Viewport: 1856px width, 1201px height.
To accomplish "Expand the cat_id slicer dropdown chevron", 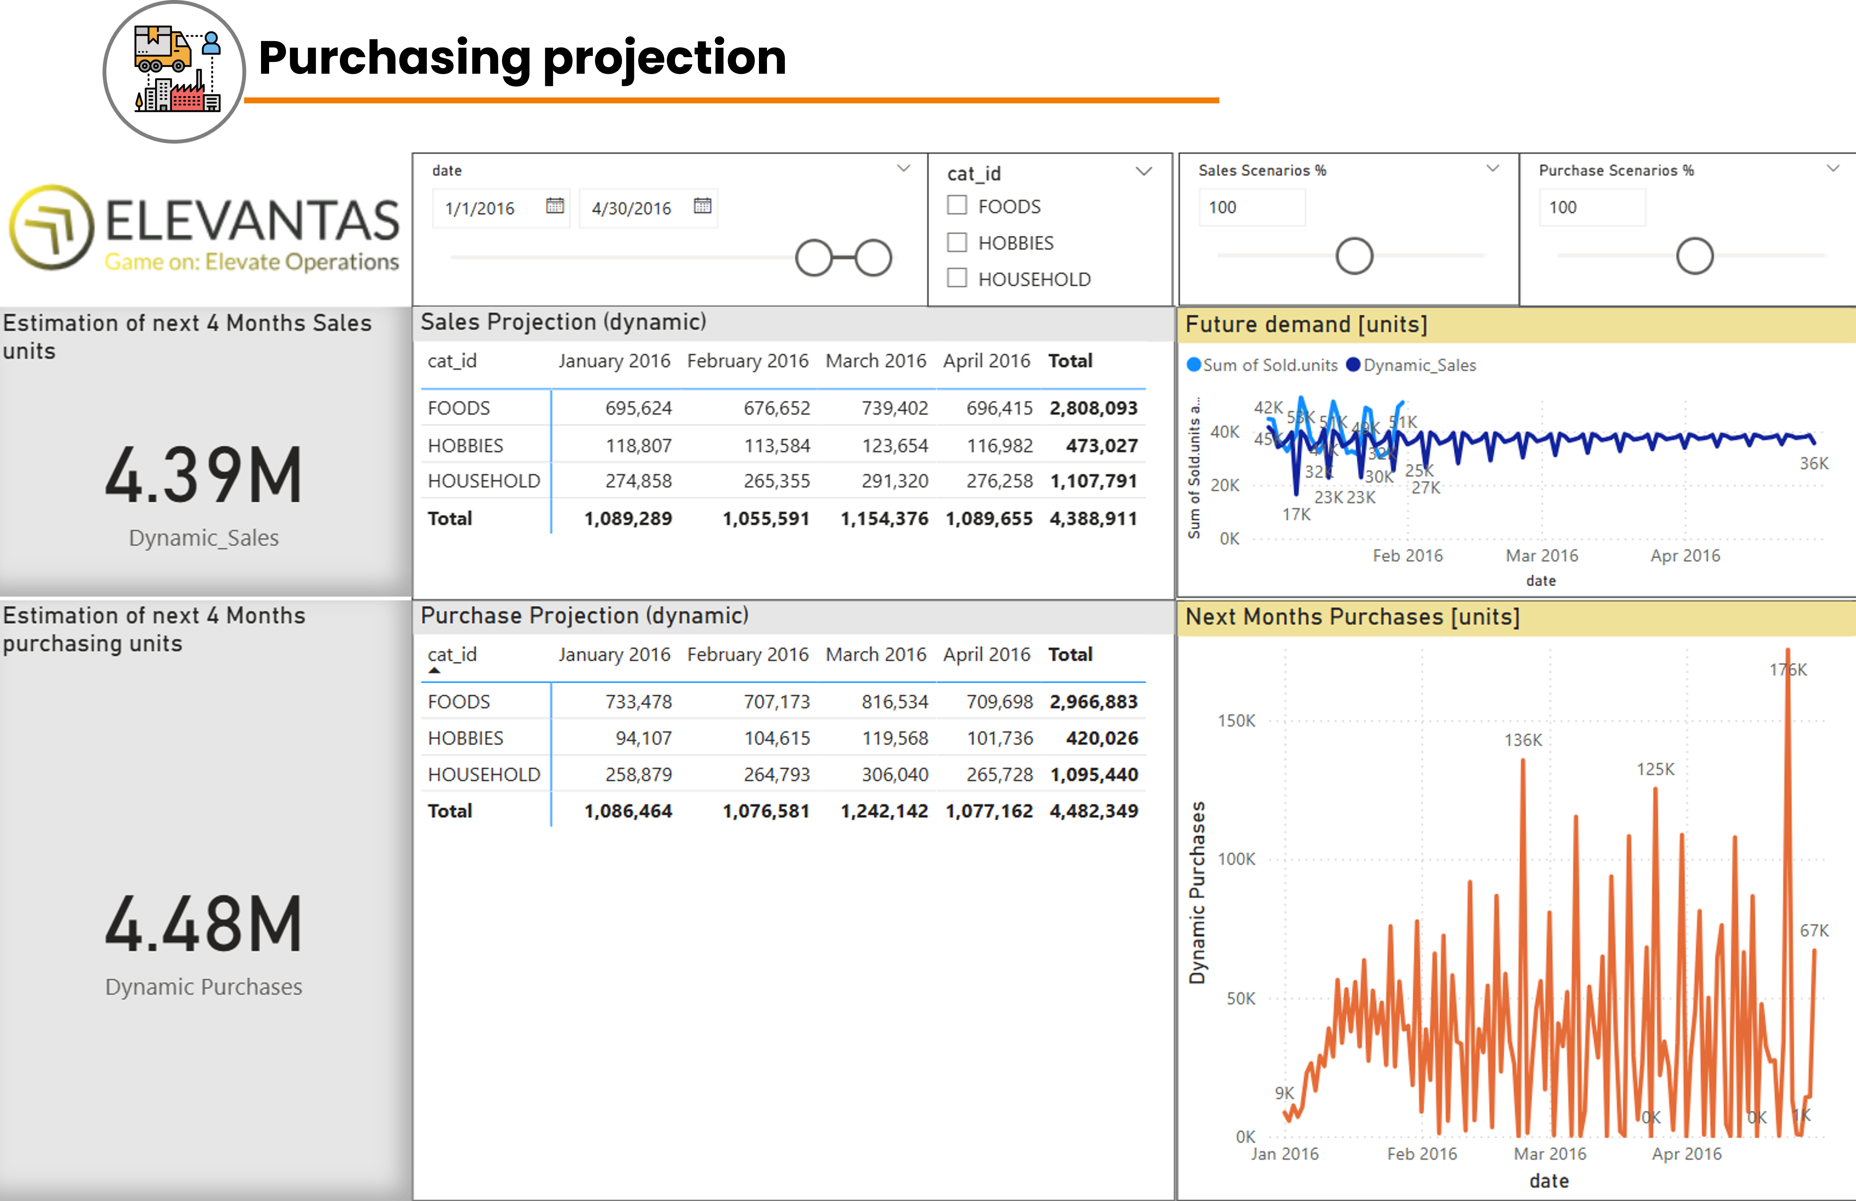I will pyautogui.click(x=1143, y=172).
